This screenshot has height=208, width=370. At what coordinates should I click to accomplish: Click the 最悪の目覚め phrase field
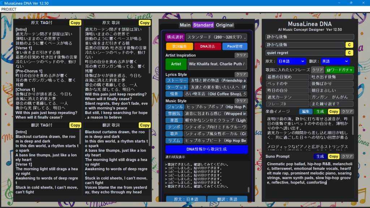(x=287, y=77)
